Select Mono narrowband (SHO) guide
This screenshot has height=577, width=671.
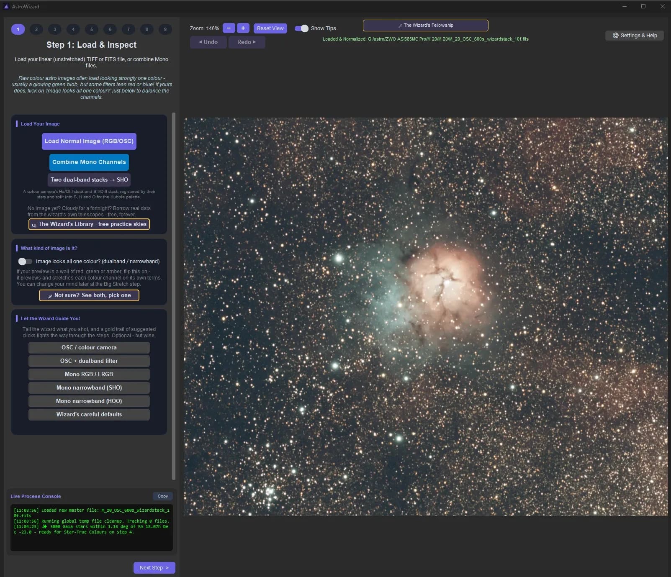click(x=89, y=388)
